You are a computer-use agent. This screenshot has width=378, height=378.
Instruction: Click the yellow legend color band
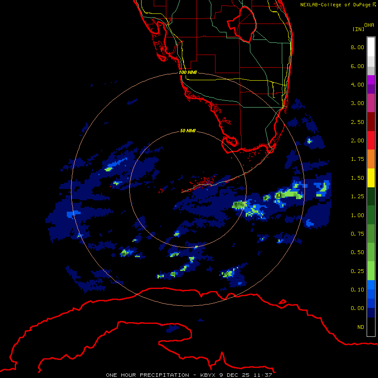click(371, 178)
